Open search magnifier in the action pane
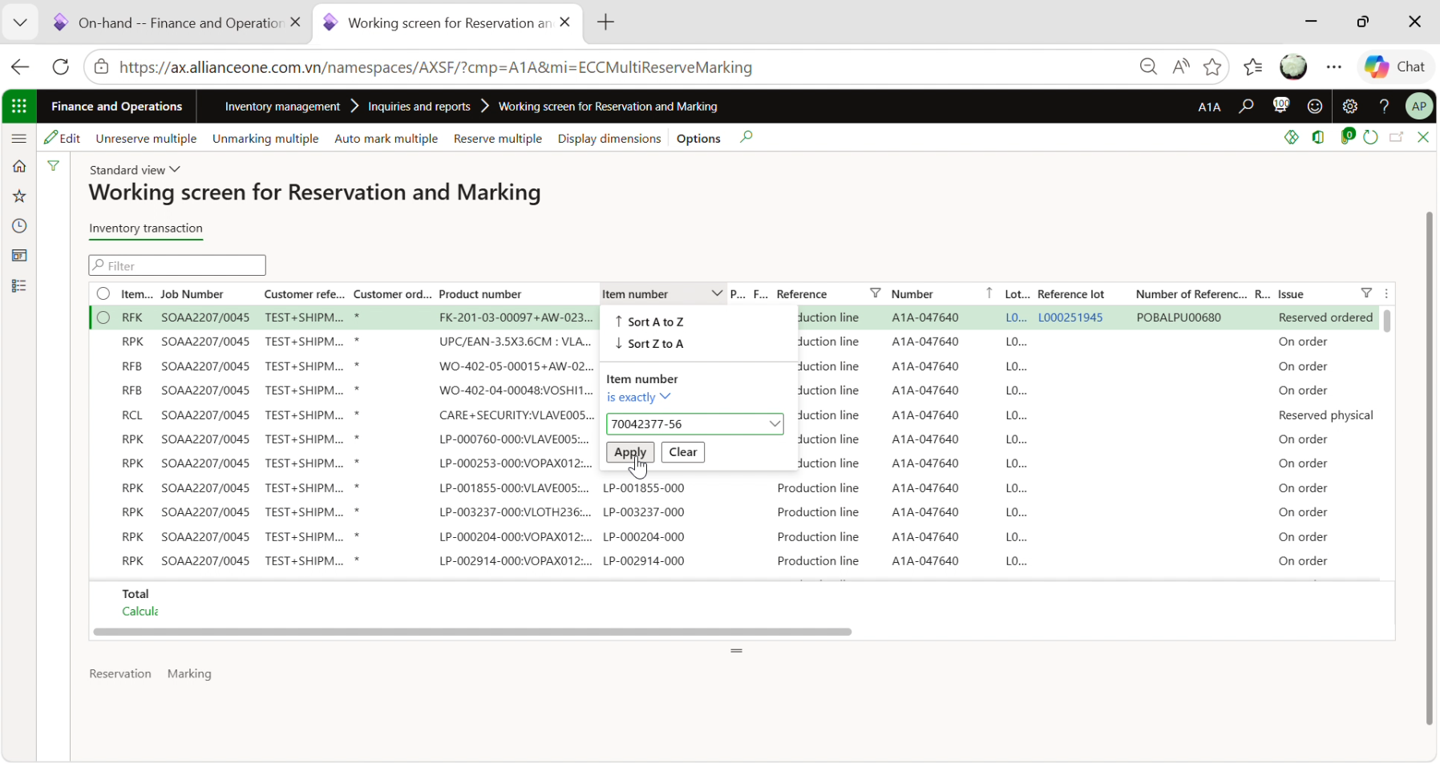 point(746,137)
